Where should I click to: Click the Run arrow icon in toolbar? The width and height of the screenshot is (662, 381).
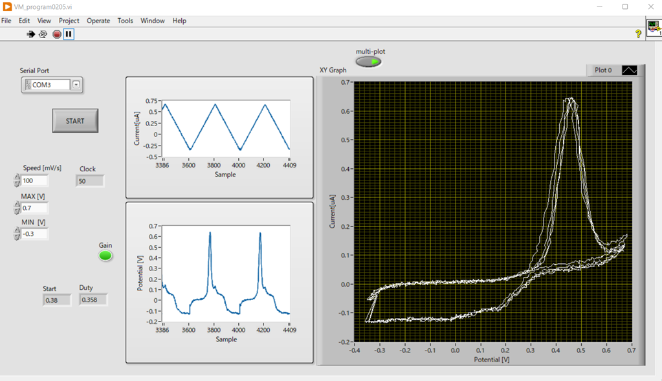pos(30,34)
